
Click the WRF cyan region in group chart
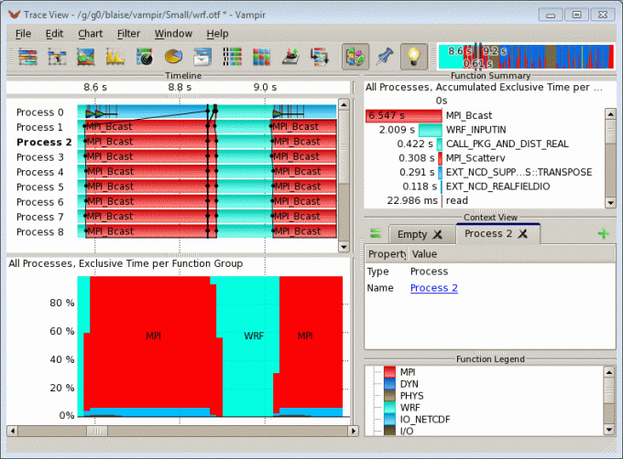250,345
